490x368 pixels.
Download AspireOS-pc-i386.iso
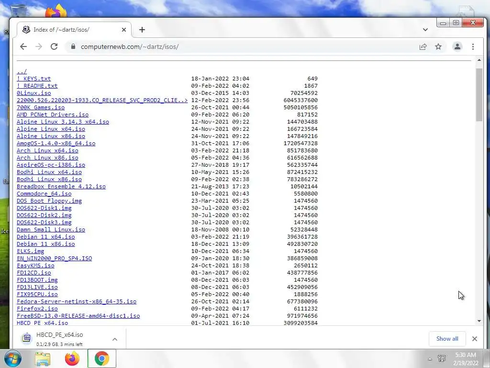point(51,165)
